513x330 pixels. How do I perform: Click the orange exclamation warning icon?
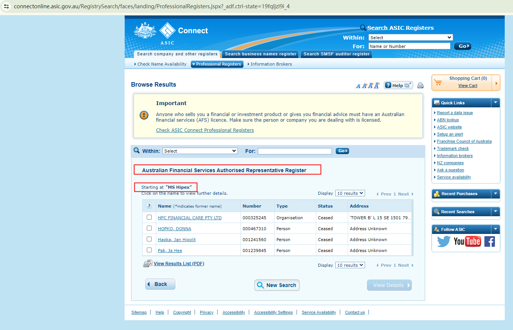144,115
